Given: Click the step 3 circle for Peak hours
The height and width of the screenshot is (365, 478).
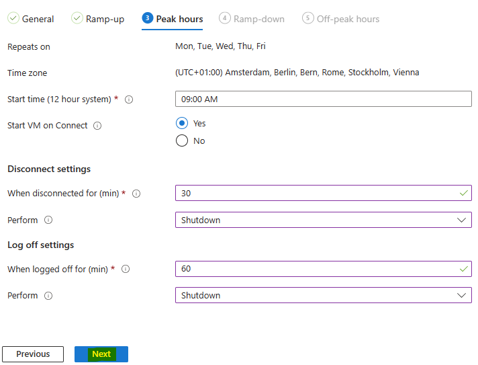Looking at the screenshot, I should (148, 18).
